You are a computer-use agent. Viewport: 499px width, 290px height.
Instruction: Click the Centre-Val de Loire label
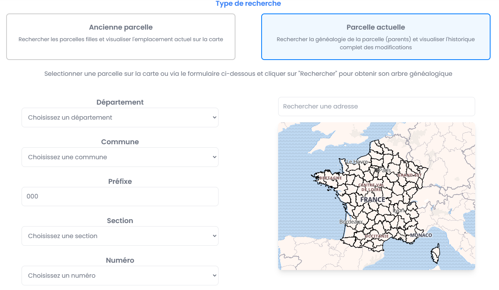click(x=371, y=187)
